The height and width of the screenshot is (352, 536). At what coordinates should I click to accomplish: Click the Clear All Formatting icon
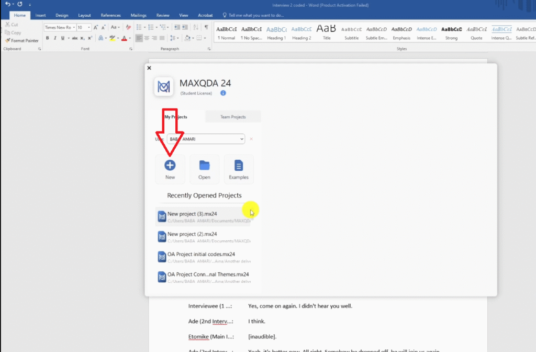pyautogui.click(x=128, y=27)
